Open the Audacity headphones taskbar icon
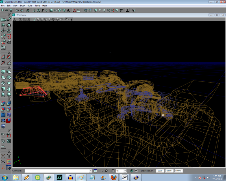Viewport: 226px width, 181px height. point(70,177)
